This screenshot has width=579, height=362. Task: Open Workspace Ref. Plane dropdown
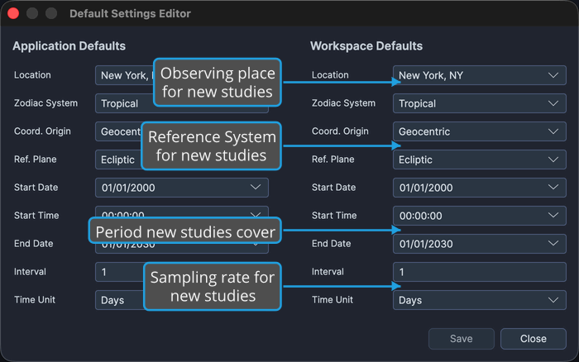pos(479,160)
